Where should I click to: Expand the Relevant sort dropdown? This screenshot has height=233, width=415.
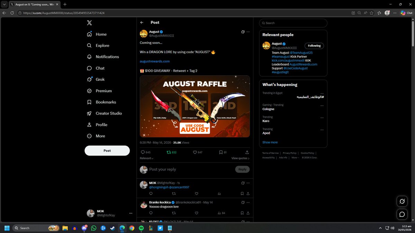147,158
